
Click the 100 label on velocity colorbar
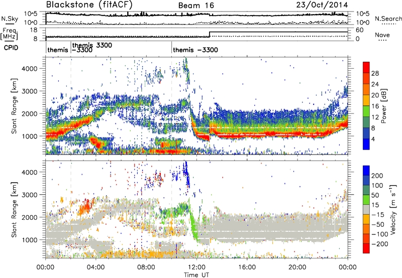[x=377, y=186]
